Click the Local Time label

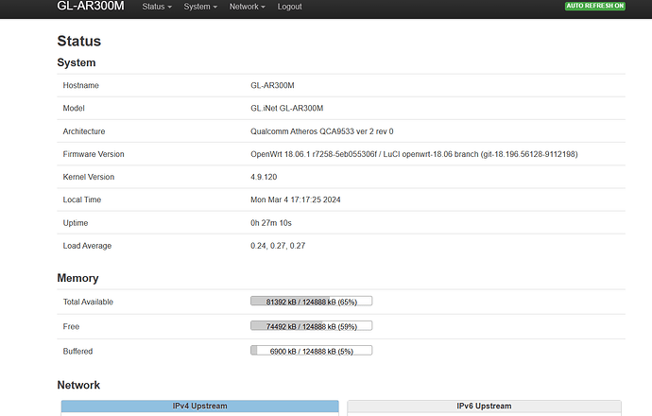coord(82,199)
